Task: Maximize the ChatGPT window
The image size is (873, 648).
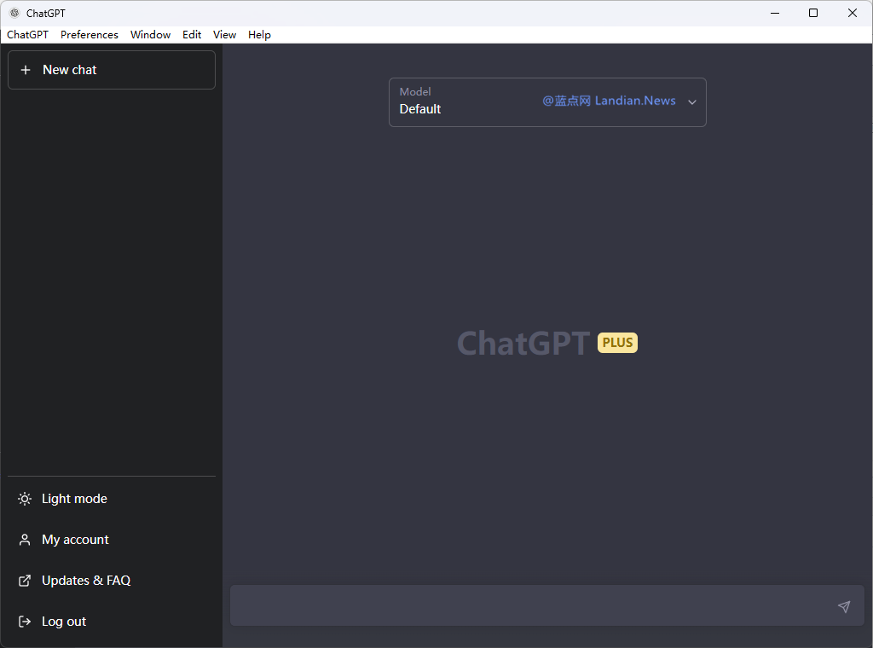Action: coord(813,13)
